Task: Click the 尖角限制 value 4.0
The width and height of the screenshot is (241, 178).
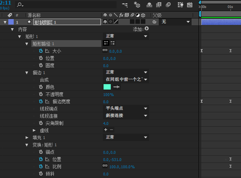Action: pos(106,123)
